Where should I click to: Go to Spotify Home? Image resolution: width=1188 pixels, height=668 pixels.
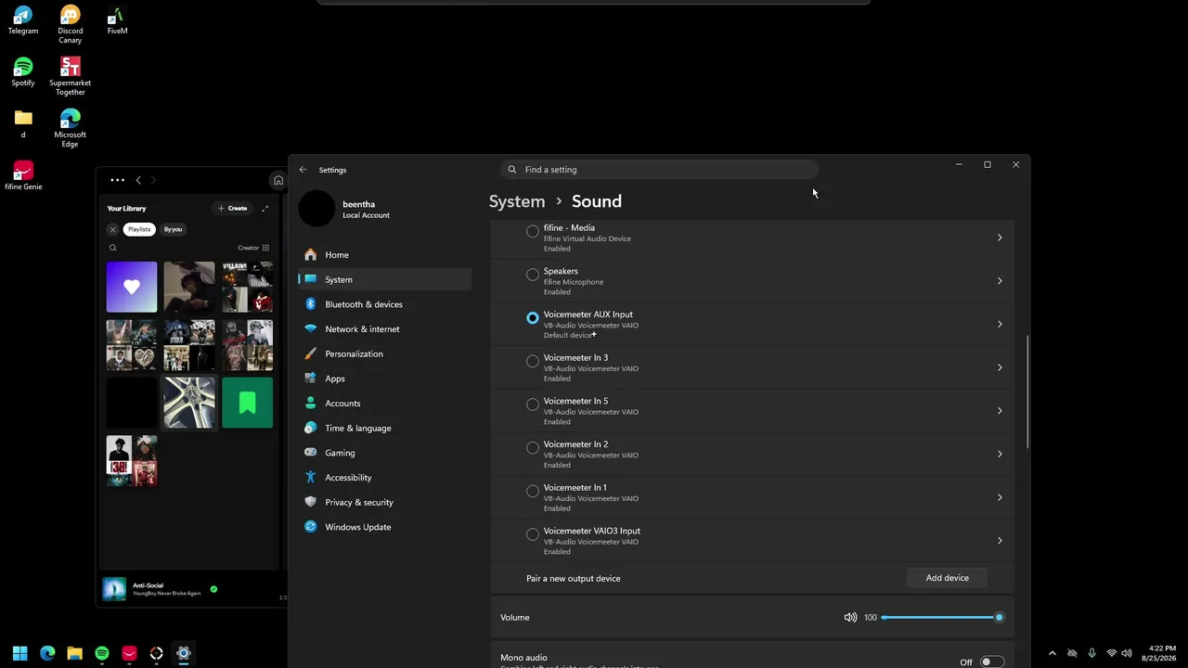click(278, 180)
